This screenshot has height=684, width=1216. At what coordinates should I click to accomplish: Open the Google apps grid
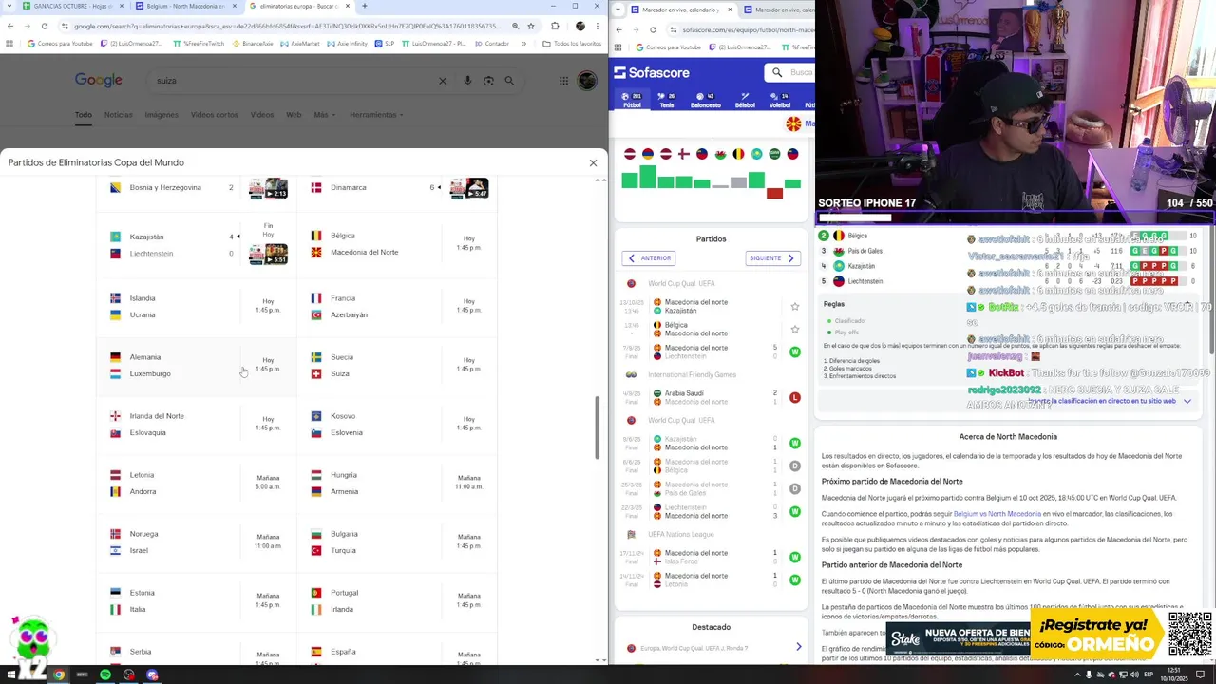(x=563, y=81)
